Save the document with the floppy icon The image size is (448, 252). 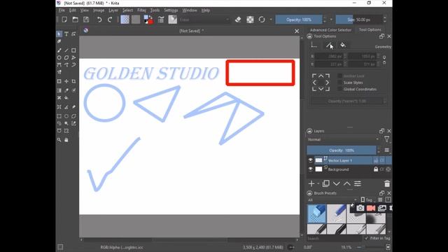(x=86, y=20)
